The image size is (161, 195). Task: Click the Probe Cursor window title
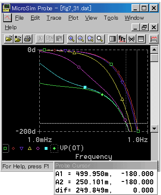point(73,165)
